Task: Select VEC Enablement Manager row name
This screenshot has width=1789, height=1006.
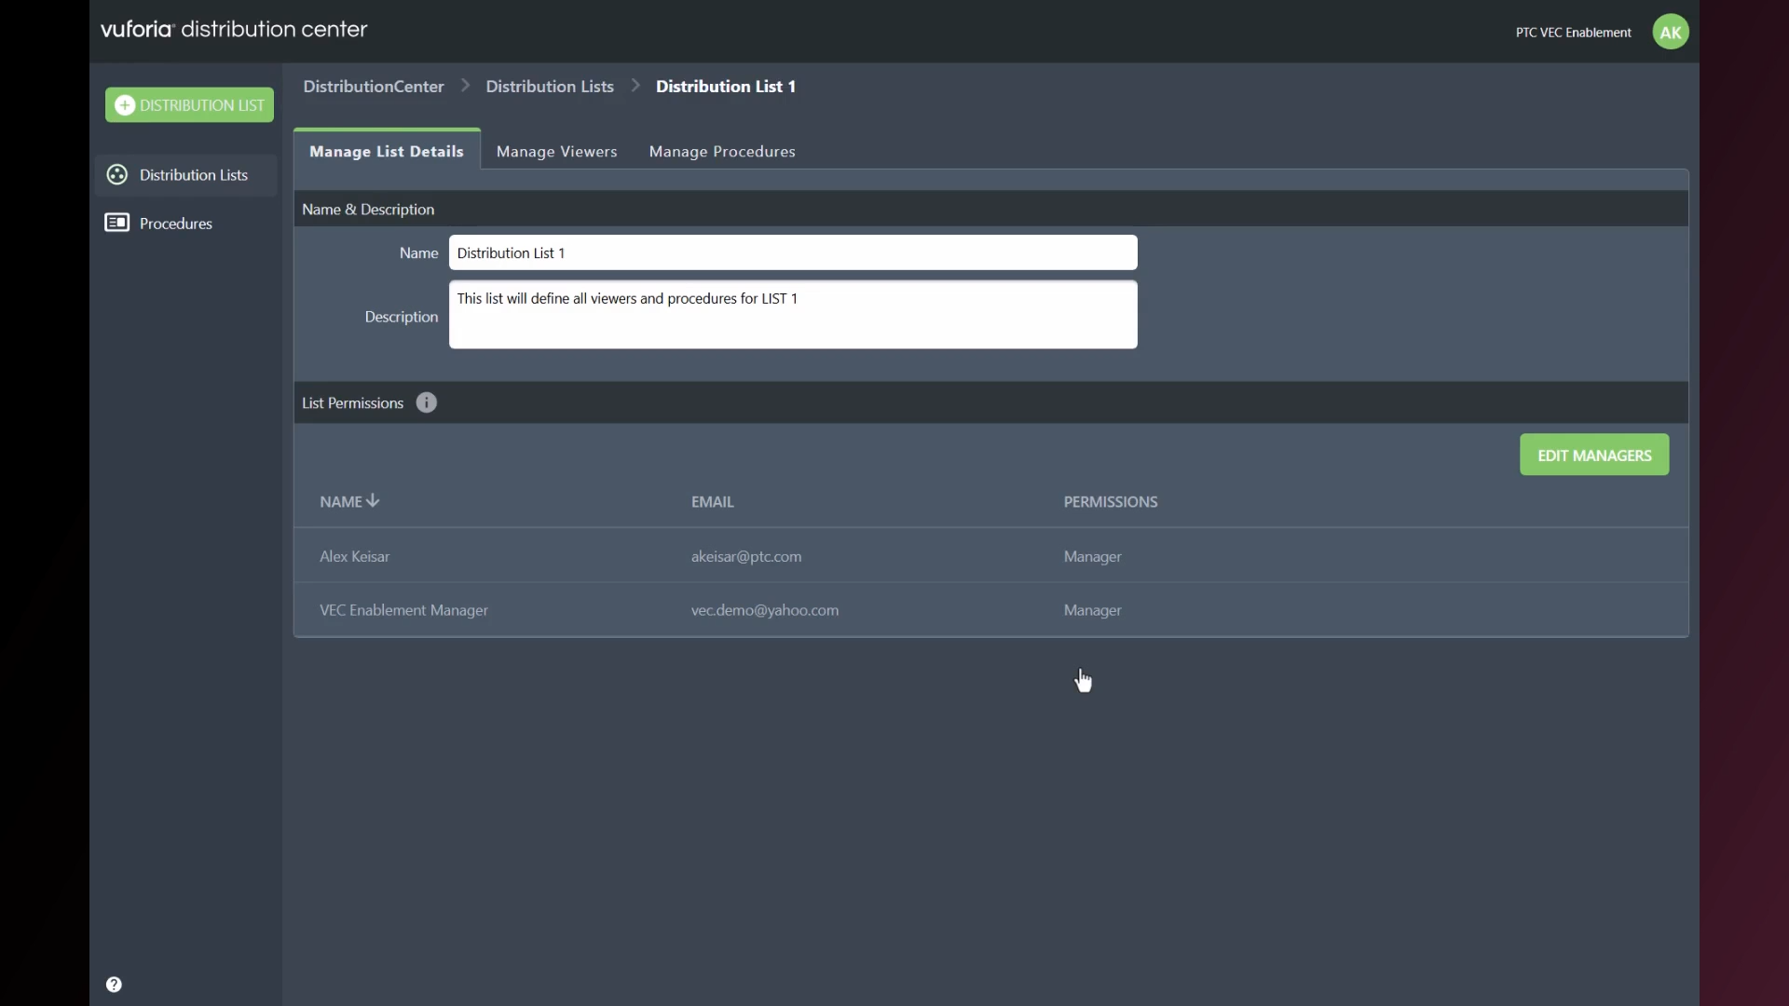Action: (x=403, y=610)
